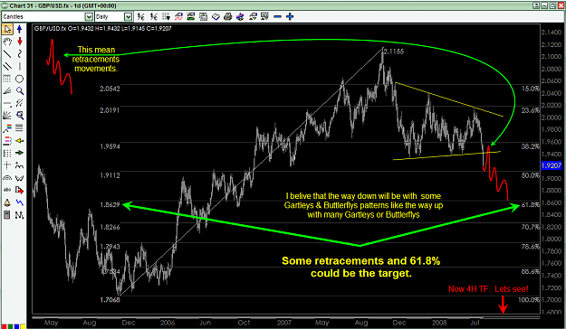
Task: Click the data table toolbar icon
Action: pos(203,16)
